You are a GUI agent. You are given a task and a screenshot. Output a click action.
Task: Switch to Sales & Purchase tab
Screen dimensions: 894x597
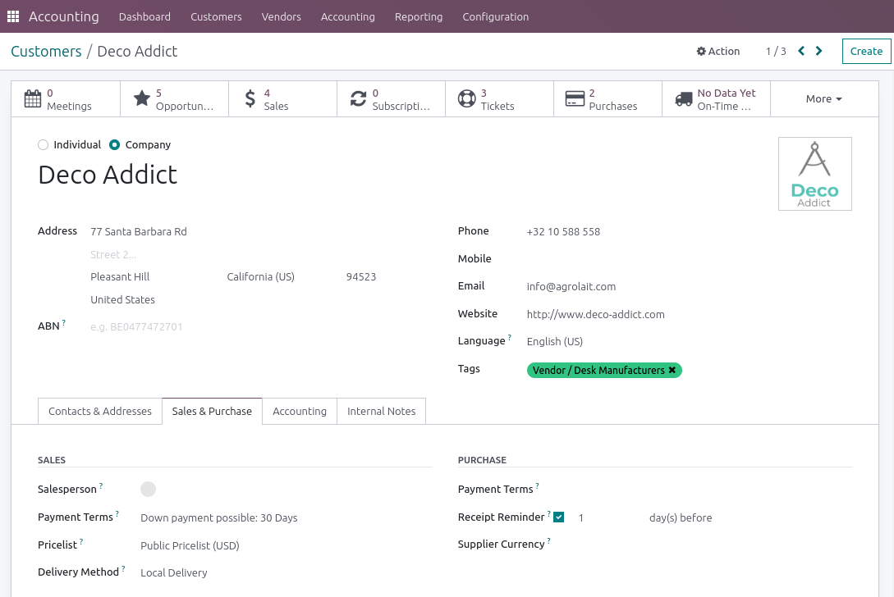[x=212, y=412]
